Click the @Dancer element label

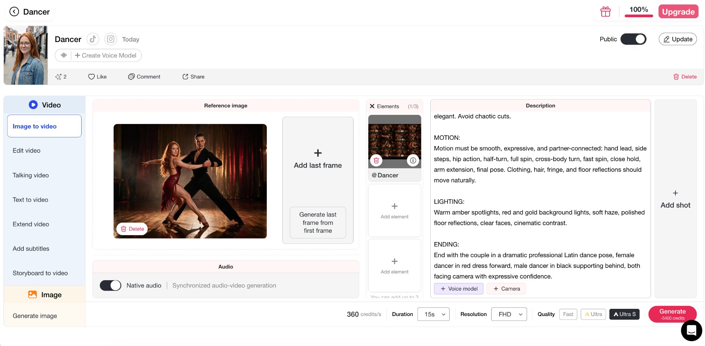pyautogui.click(x=385, y=175)
